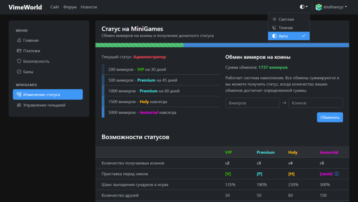Open the Форум navigation link
This screenshot has width=358, height=202.
click(x=70, y=7)
